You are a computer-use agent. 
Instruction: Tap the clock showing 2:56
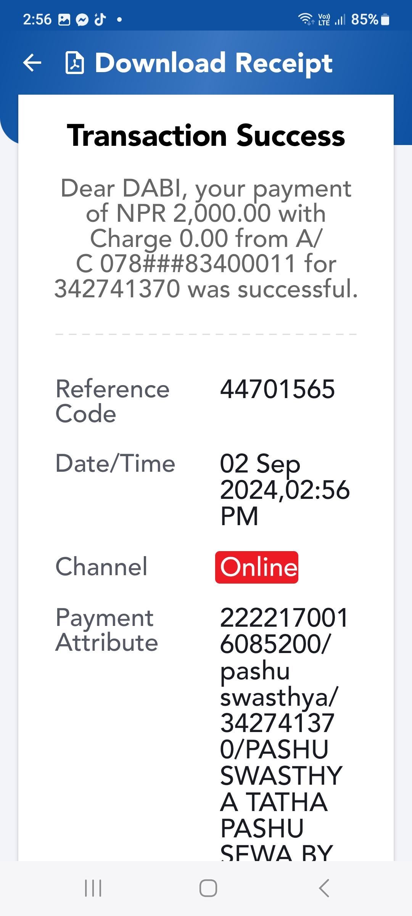point(37,19)
